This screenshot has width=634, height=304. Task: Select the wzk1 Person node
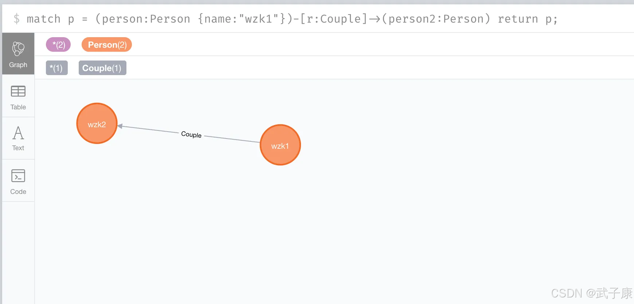[280, 145]
